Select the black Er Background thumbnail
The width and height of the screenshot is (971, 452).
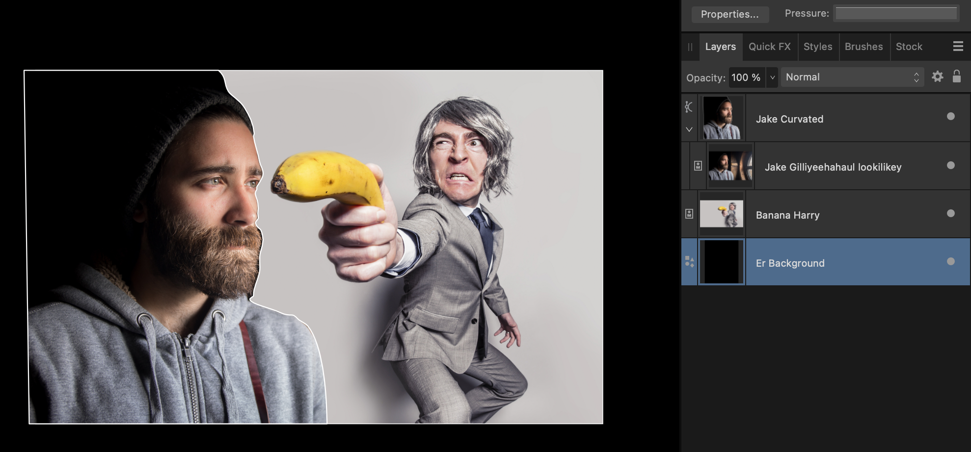(722, 262)
